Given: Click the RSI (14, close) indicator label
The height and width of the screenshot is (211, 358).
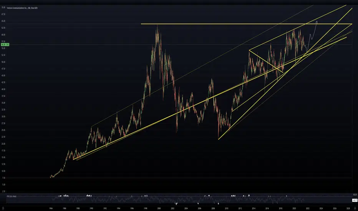Looking at the screenshot, I should (11, 196).
